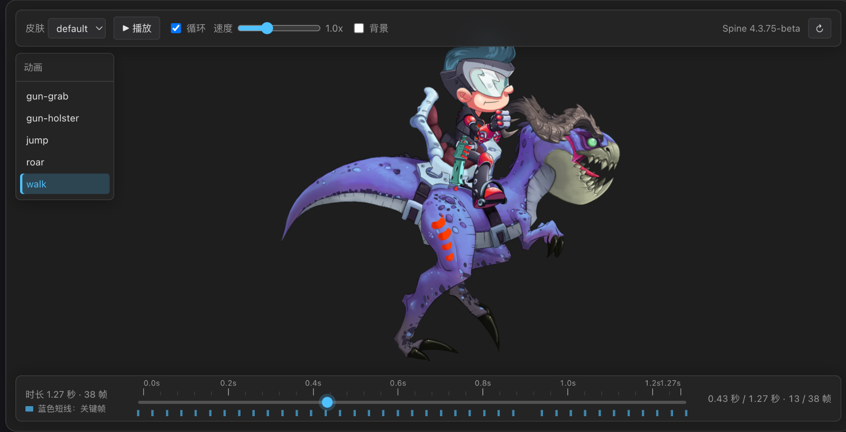Image resolution: width=846 pixels, height=432 pixels.
Task: Click the 0.0s timeline start mark
Action: (x=143, y=392)
